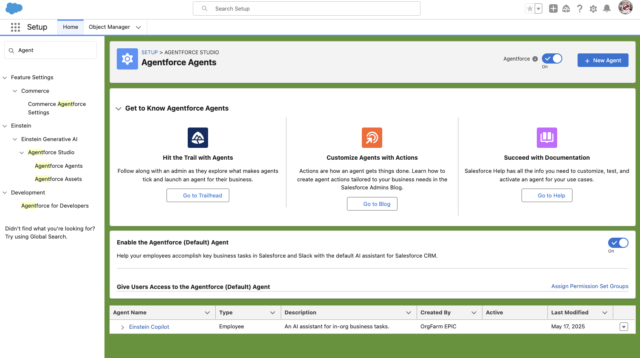Open the Last Modified column menu
This screenshot has width=640, height=358.
pyautogui.click(x=605, y=313)
